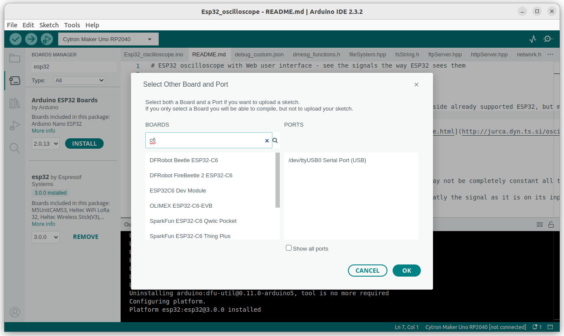Enable the Show all ports checkbox
Image resolution: width=564 pixels, height=336 pixels.
(289, 248)
